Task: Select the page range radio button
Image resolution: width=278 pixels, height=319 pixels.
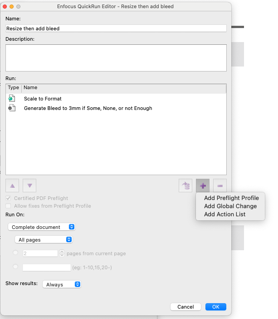Action: click(15, 267)
